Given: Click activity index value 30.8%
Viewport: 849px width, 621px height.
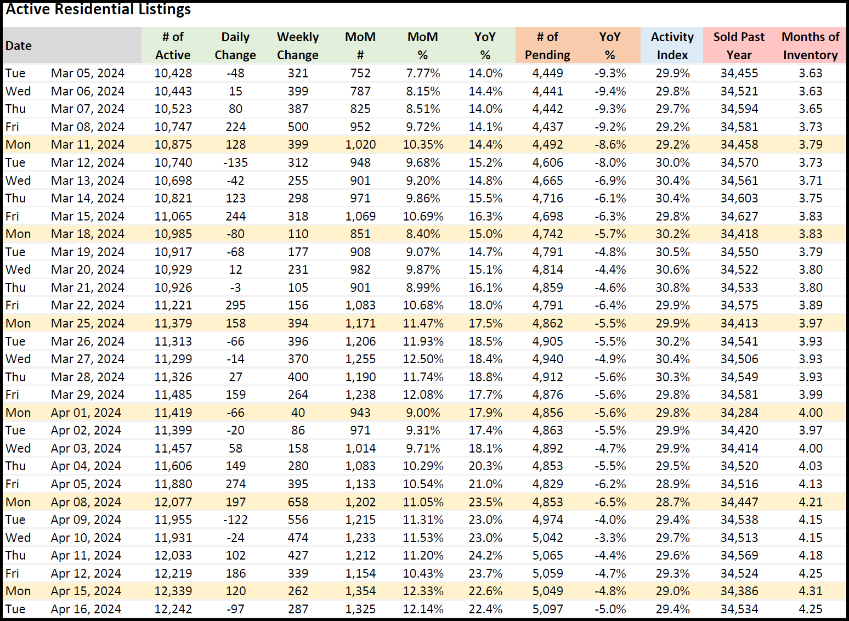Looking at the screenshot, I should 672,287.
